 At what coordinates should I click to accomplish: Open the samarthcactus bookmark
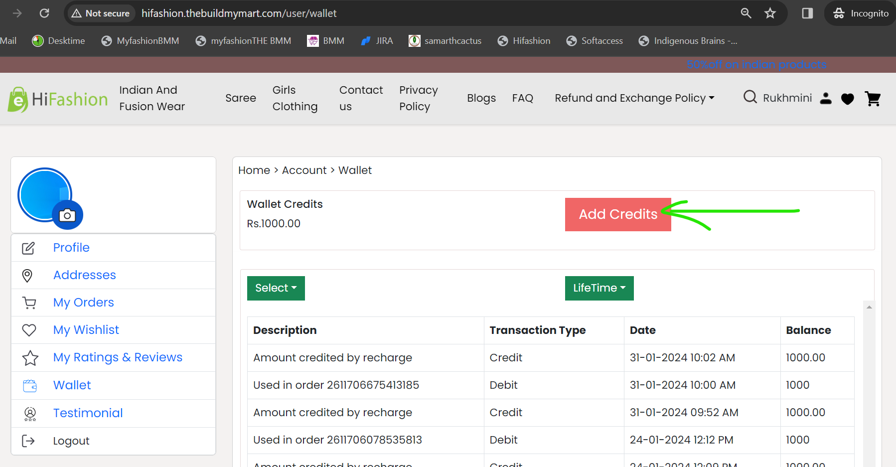click(x=445, y=41)
